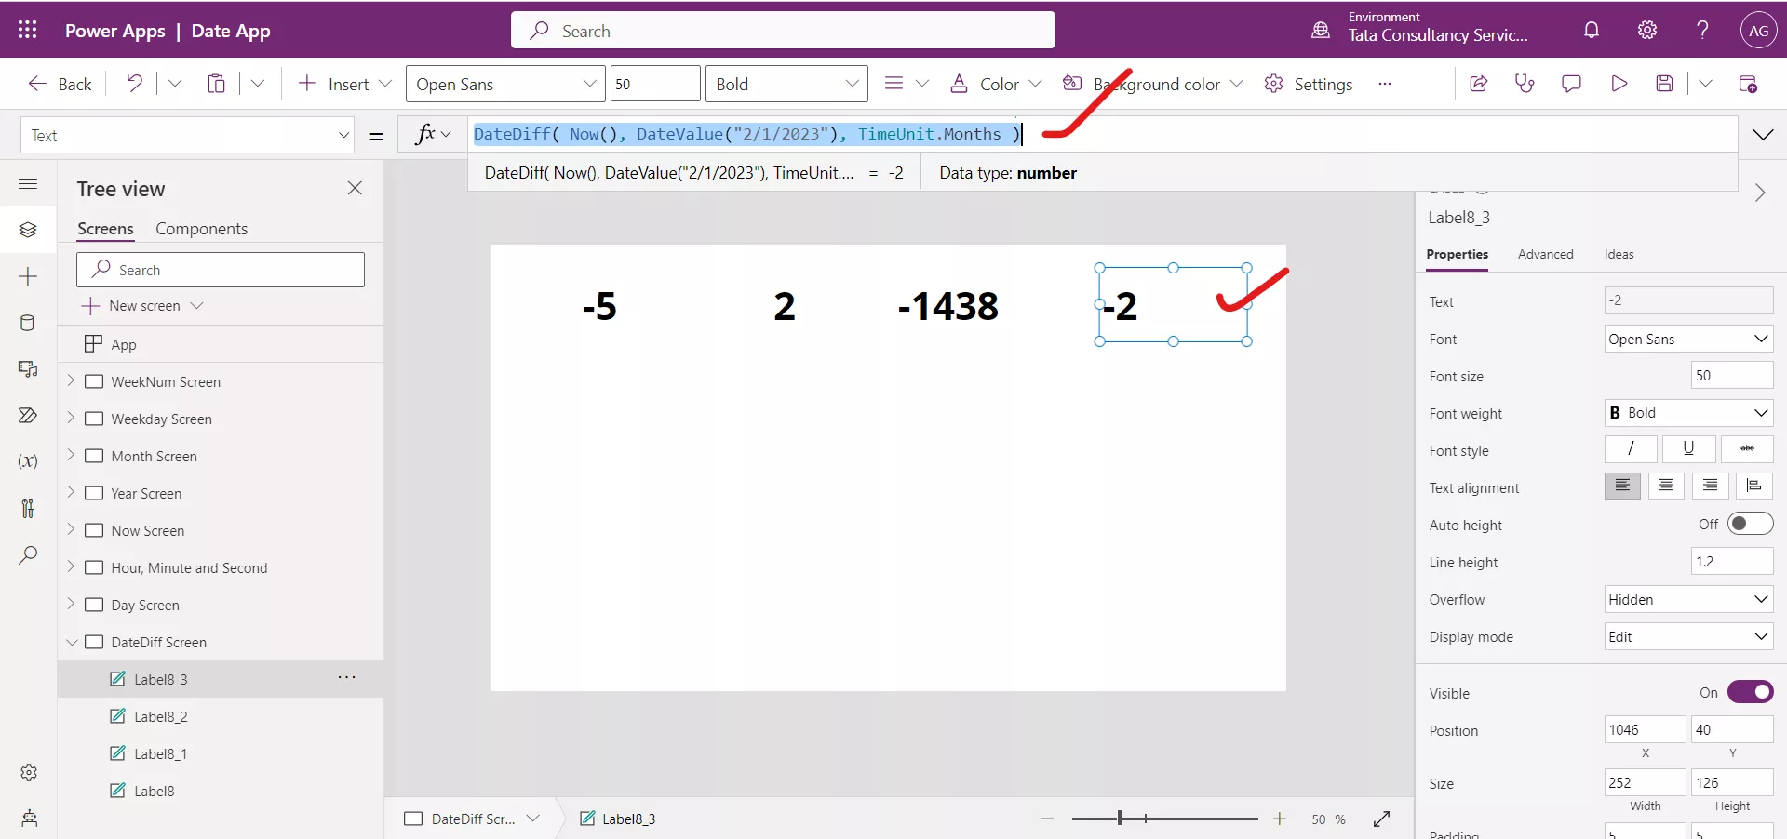Open the Advanced properties tab

(1545, 254)
